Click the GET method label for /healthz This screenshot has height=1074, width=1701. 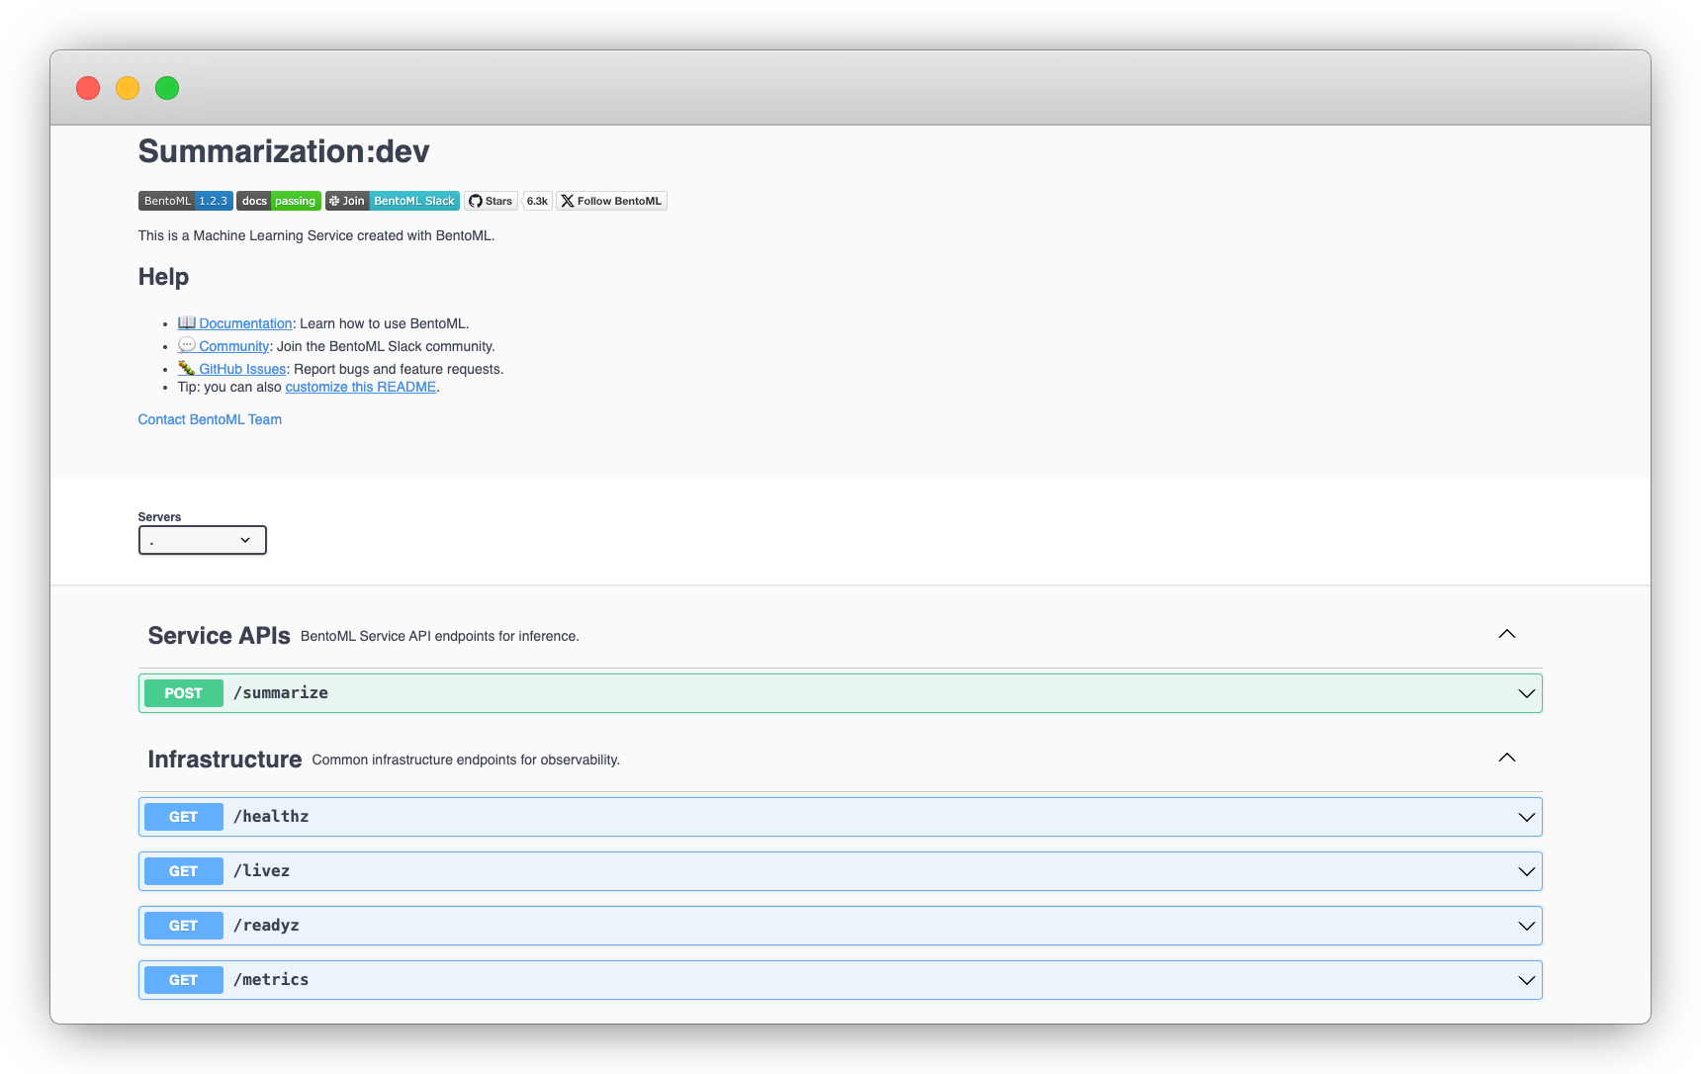(184, 817)
